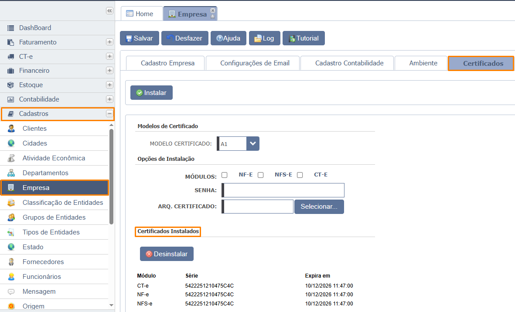The image size is (515, 312).
Task: Close the Empresa tab
Action: pos(213,10)
